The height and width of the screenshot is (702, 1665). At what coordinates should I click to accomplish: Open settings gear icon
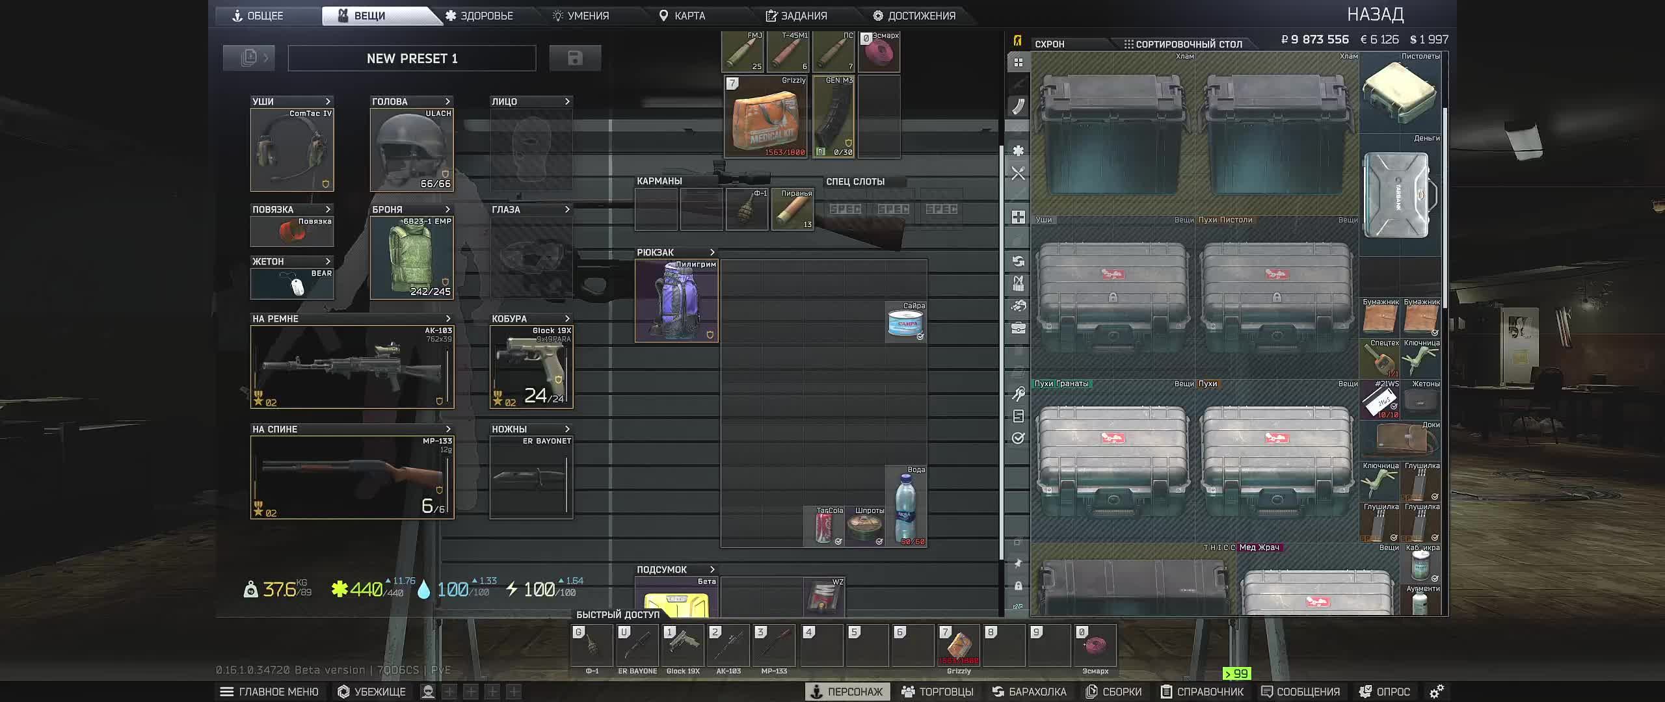coord(1437,692)
